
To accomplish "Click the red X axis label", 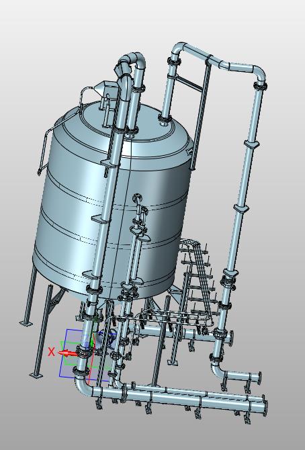I will click(x=51, y=351).
